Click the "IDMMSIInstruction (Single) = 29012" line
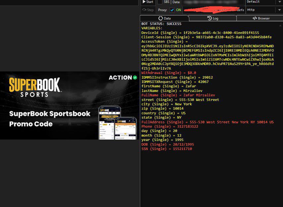The height and width of the screenshot is (207, 283). coord(177,77)
